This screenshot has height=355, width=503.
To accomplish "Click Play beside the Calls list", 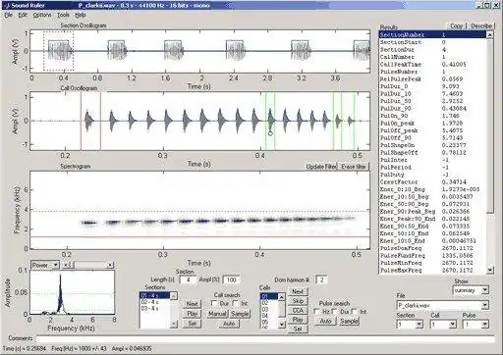I will tap(298, 320).
